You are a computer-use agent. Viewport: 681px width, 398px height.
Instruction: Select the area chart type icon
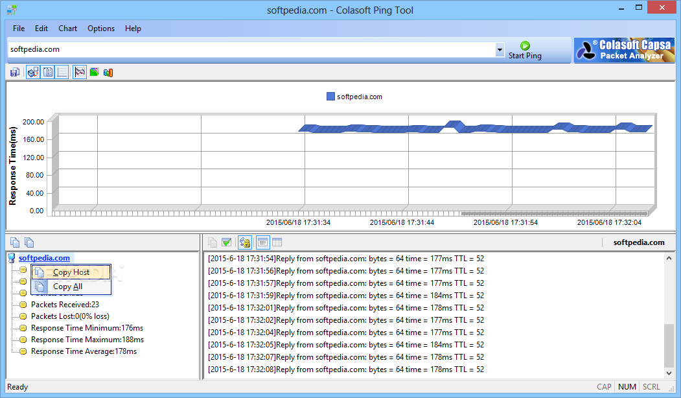tap(94, 72)
